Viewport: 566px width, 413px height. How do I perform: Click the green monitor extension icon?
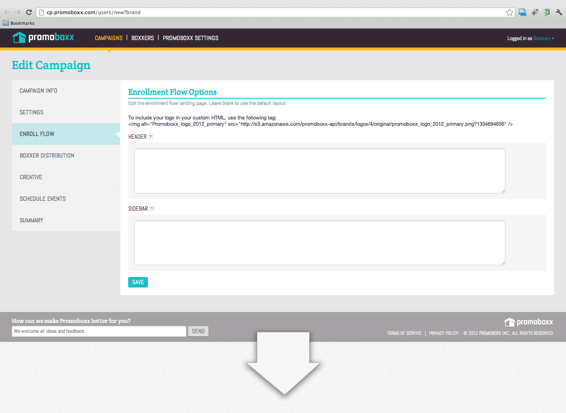547,12
